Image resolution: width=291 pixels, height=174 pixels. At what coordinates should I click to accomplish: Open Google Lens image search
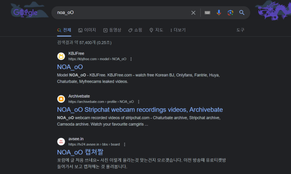click(x=230, y=13)
